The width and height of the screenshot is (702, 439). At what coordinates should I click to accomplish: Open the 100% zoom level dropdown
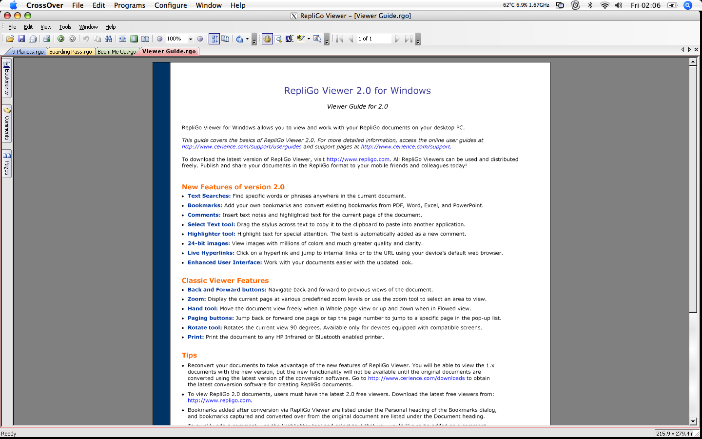point(191,39)
